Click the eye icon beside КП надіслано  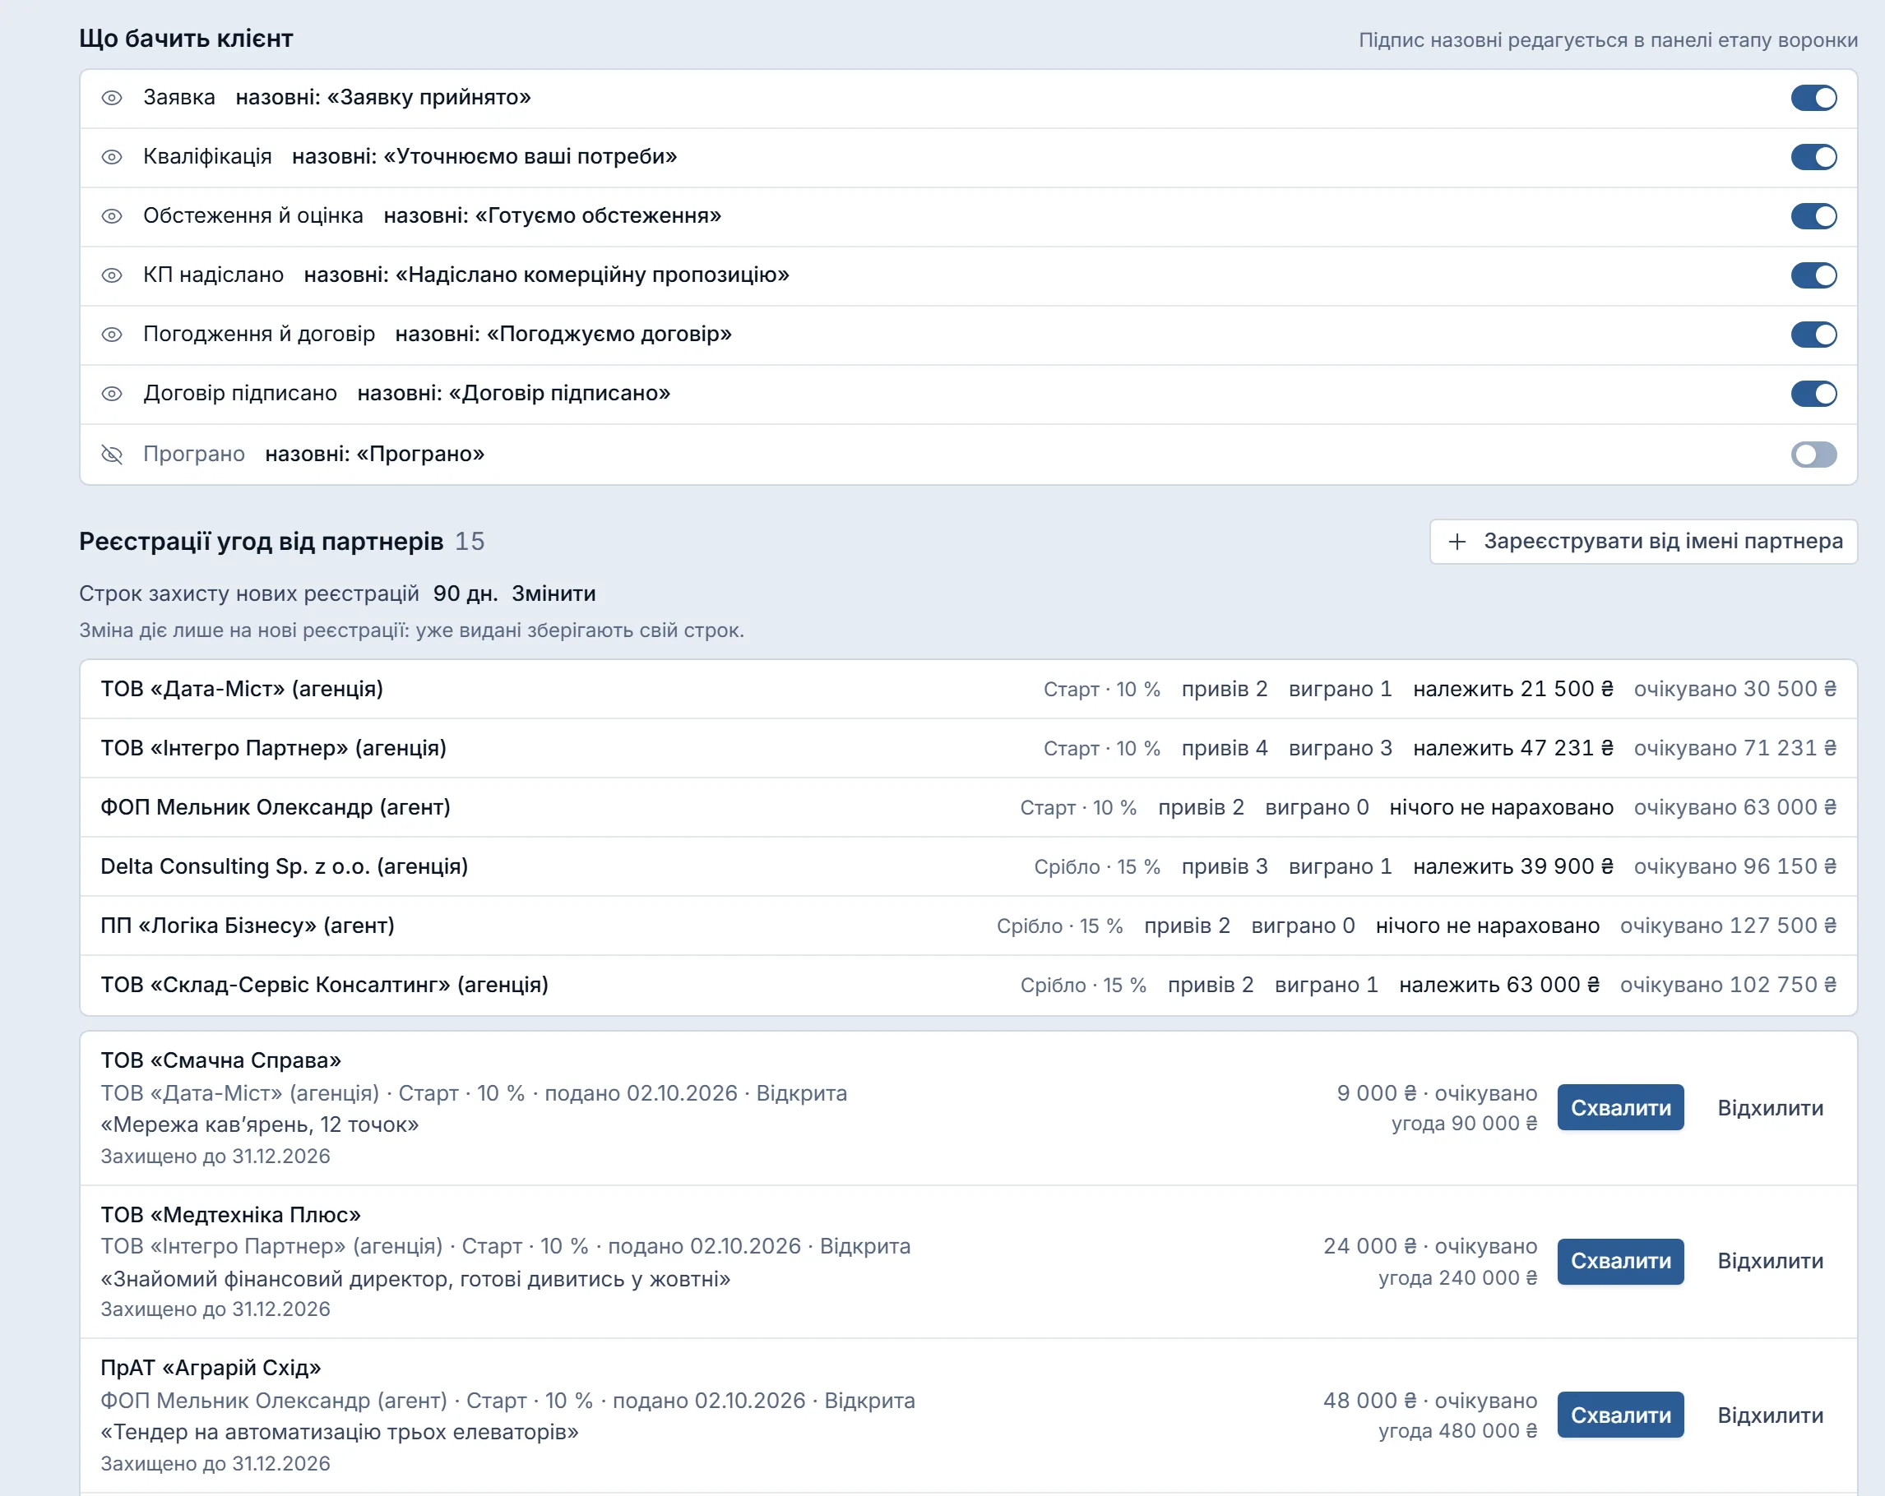click(112, 275)
